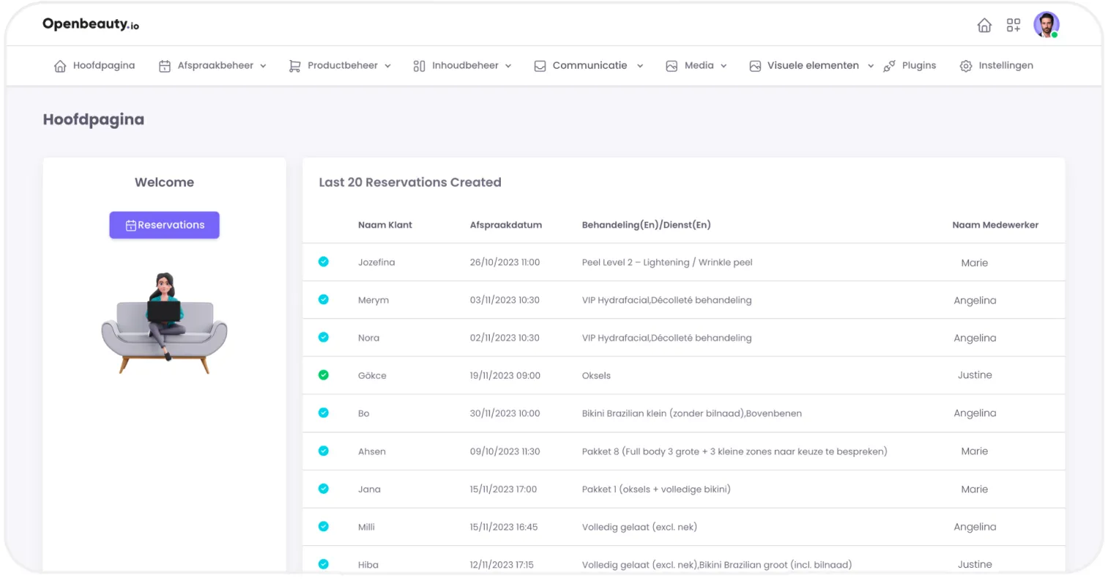The image size is (1108, 581).
Task: Select client name Merym
Action: coord(373,300)
